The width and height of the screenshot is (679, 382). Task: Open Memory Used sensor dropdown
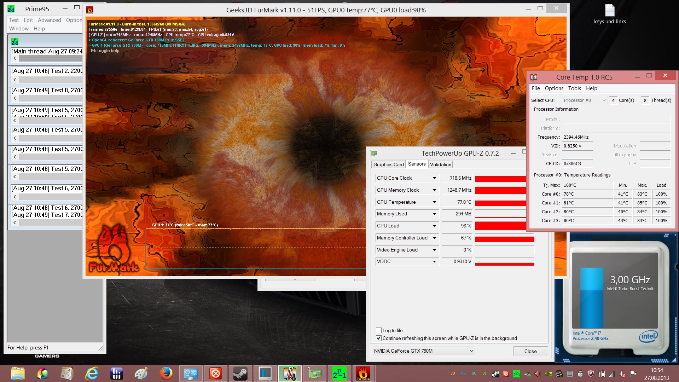pyautogui.click(x=434, y=214)
